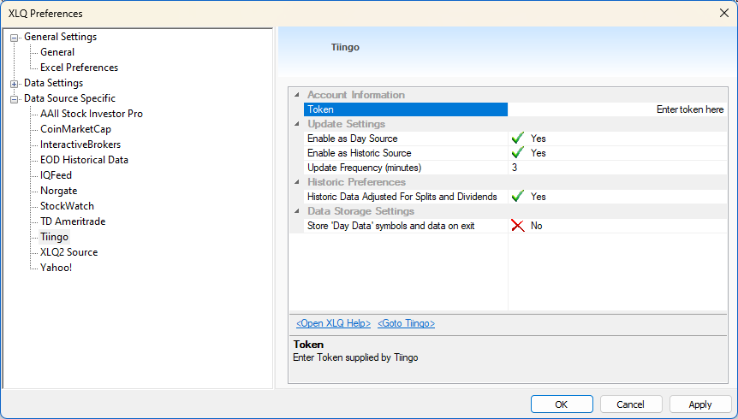Select the Data Settings tree label
This screenshot has height=419, width=738.
[54, 83]
